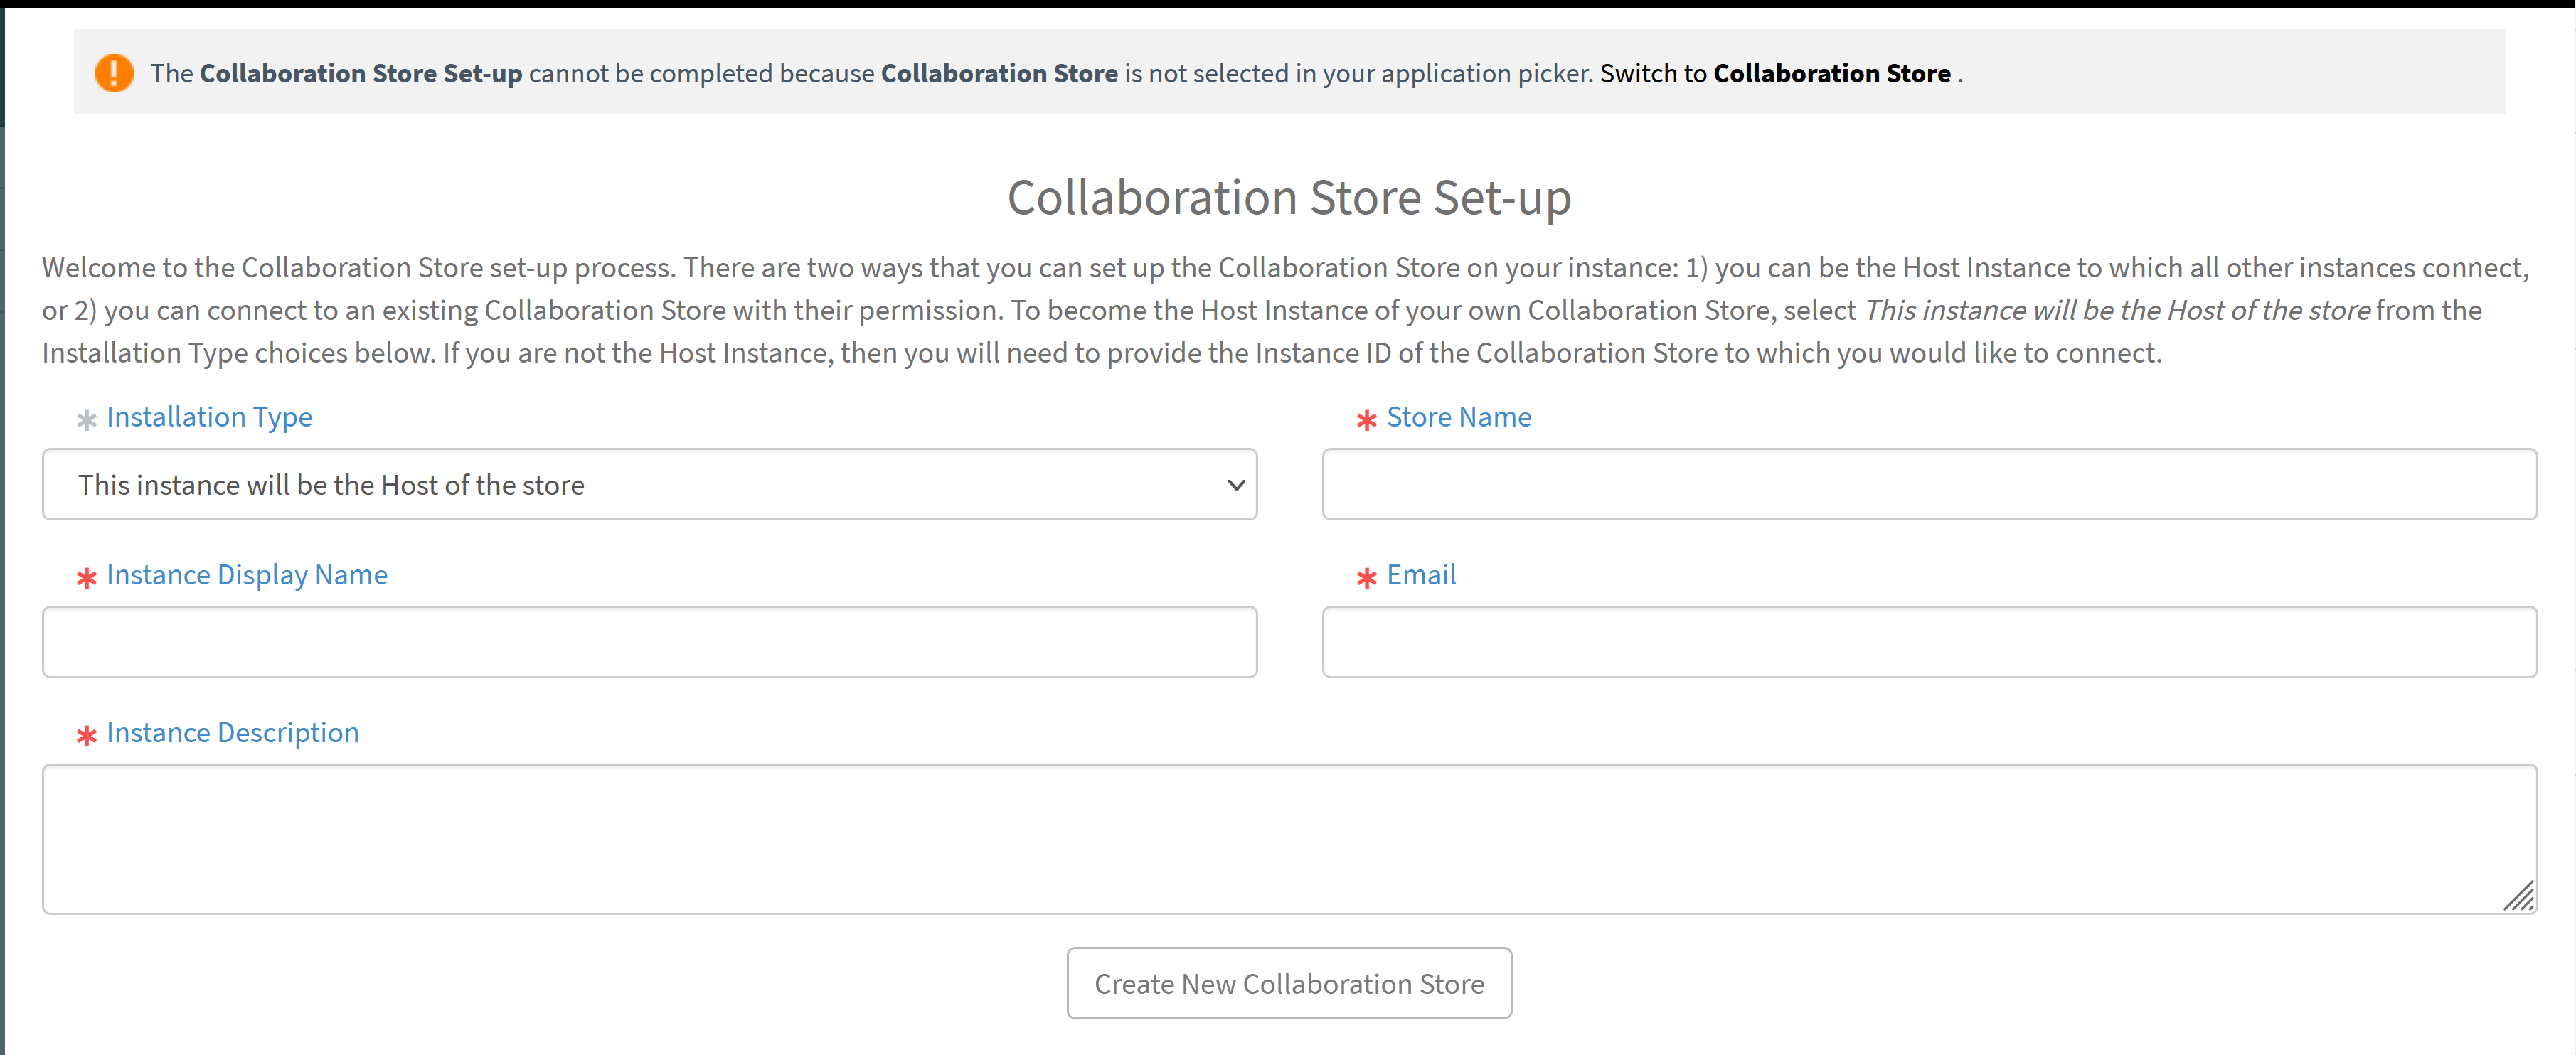Click the Installation Type label
The height and width of the screenshot is (1055, 2576).
click(x=209, y=417)
